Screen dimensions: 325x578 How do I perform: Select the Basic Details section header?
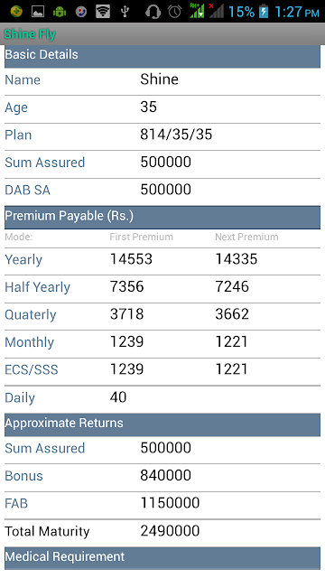[x=162, y=55]
